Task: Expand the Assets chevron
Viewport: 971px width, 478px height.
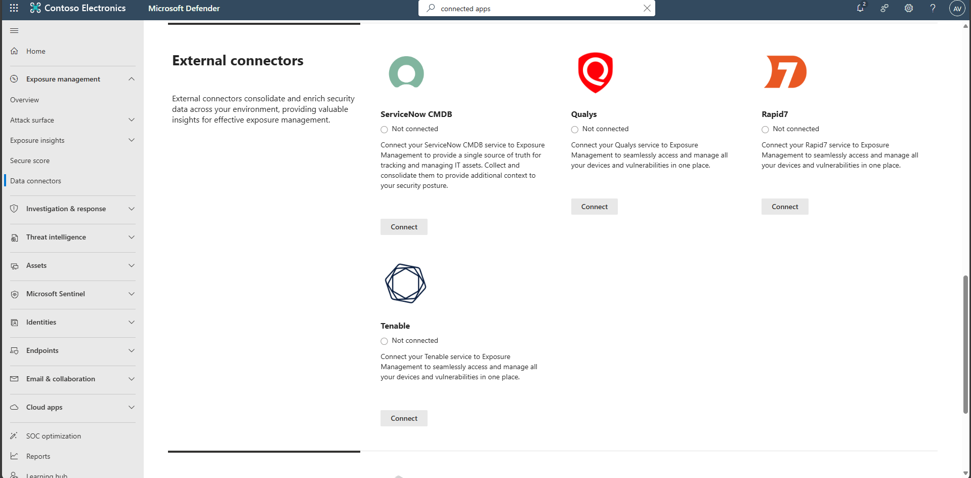Action: (x=132, y=265)
